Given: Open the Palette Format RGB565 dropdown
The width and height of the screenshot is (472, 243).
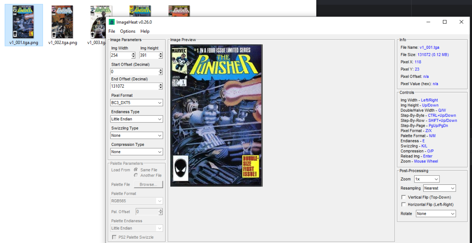Looking at the screenshot, I should point(136,201).
